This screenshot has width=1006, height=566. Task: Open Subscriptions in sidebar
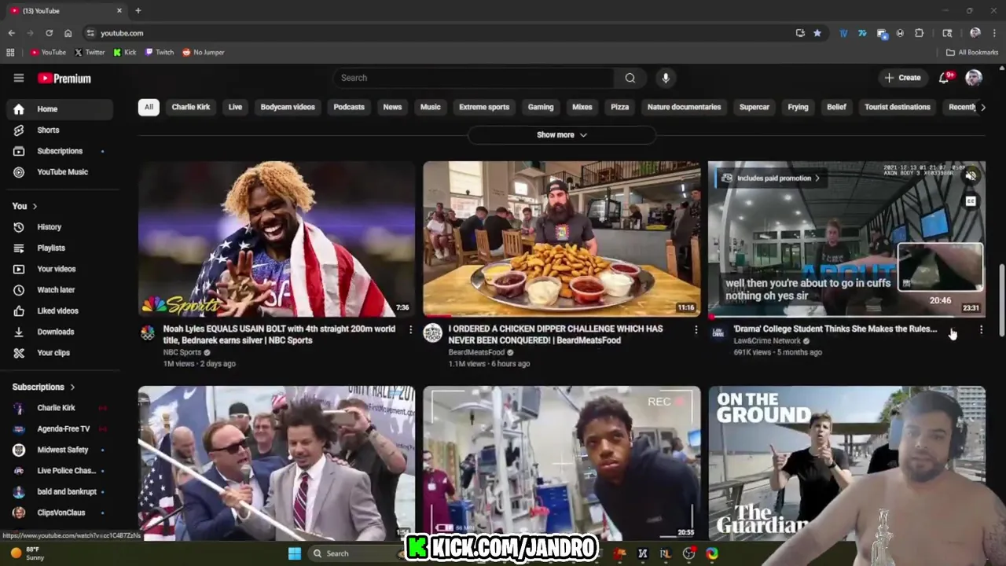tap(60, 151)
